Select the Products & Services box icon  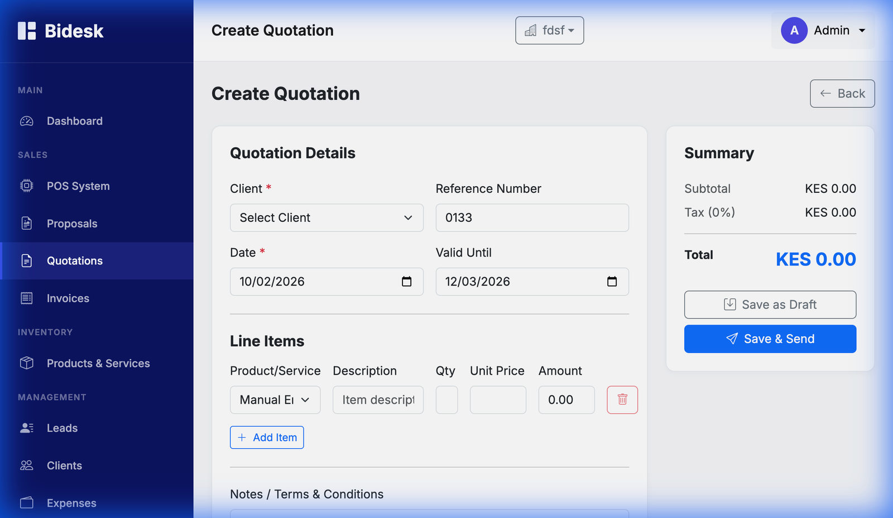pyautogui.click(x=26, y=363)
